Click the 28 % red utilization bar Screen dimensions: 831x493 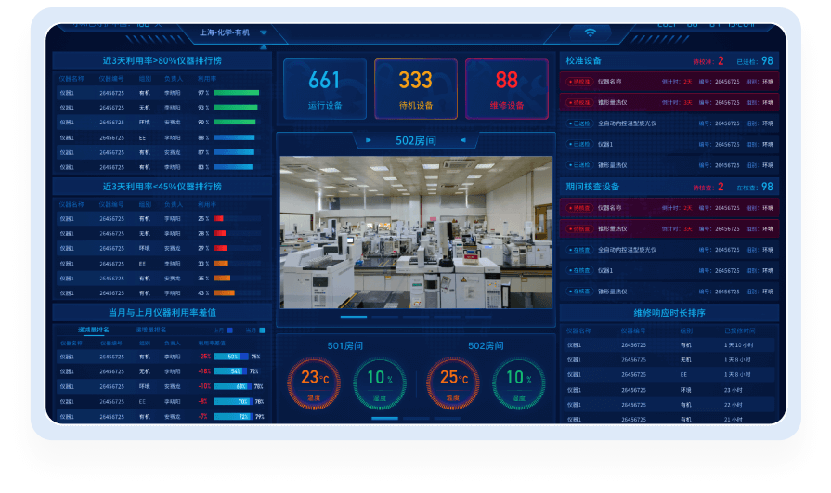(219, 233)
